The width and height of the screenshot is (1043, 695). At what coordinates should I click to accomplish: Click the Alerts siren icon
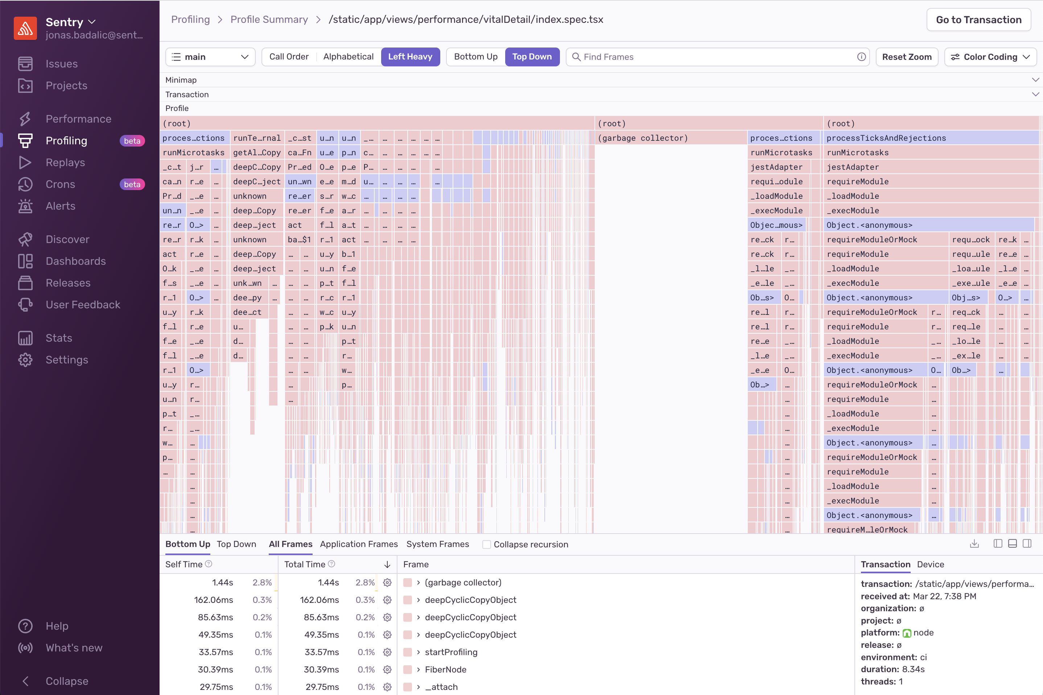[25, 206]
